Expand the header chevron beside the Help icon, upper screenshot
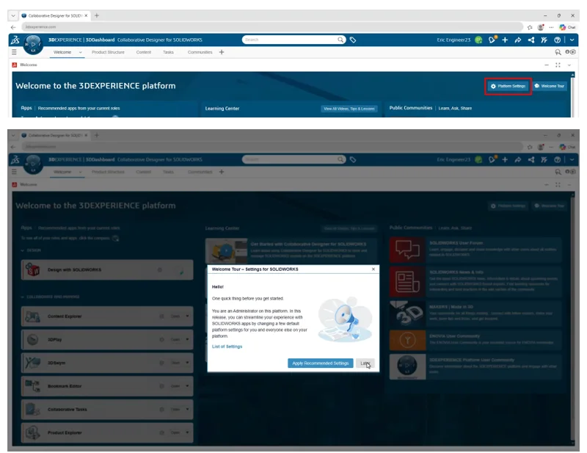The width and height of the screenshot is (587, 453). pyautogui.click(x=572, y=40)
